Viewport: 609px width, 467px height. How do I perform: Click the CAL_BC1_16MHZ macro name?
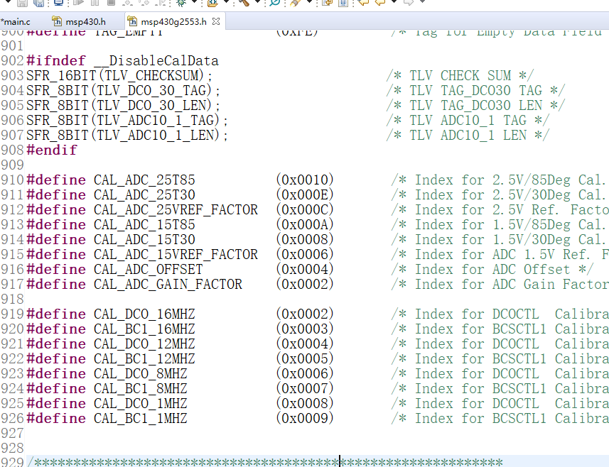click(144, 329)
